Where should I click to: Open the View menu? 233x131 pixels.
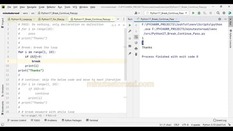click(x=22, y=7)
